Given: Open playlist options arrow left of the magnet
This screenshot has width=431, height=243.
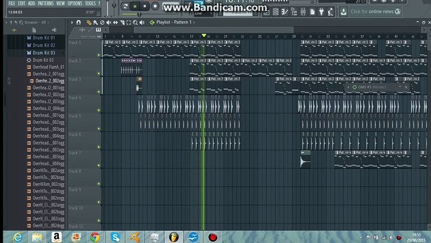Looking at the screenshot, I should click(x=72, y=22).
